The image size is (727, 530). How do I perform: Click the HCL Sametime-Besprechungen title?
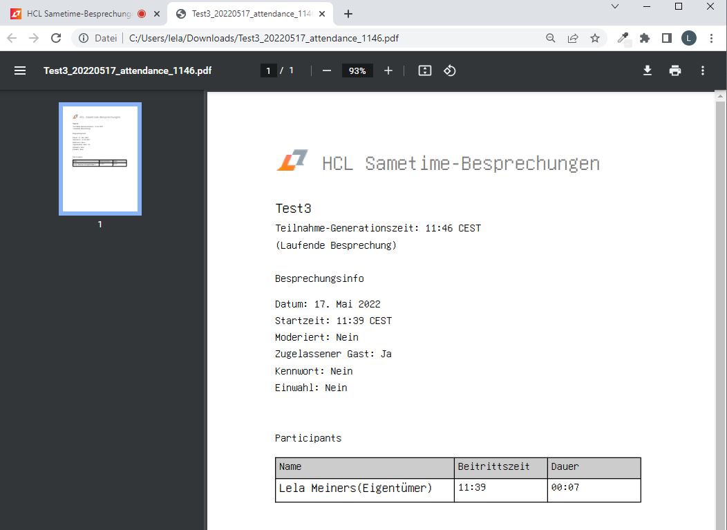(461, 164)
